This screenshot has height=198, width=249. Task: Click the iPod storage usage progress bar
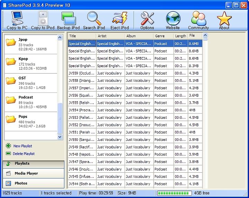click(174, 193)
